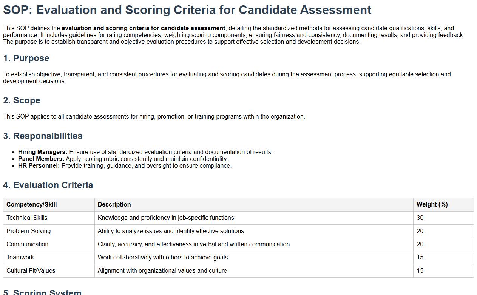The image size is (477, 295).
Task: Click the "4. Evaluation Criteria" heading
Action: point(48,185)
